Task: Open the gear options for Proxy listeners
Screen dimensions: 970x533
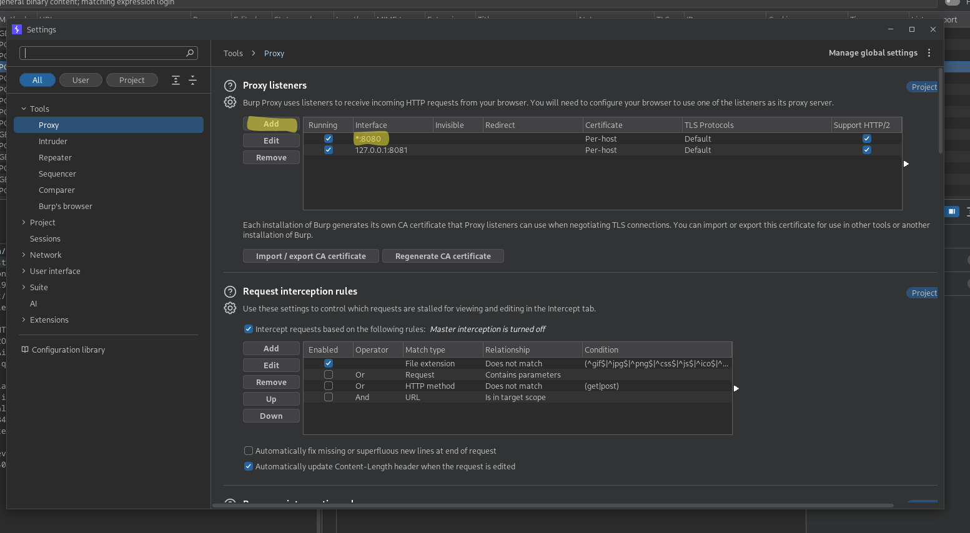Action: [x=230, y=102]
